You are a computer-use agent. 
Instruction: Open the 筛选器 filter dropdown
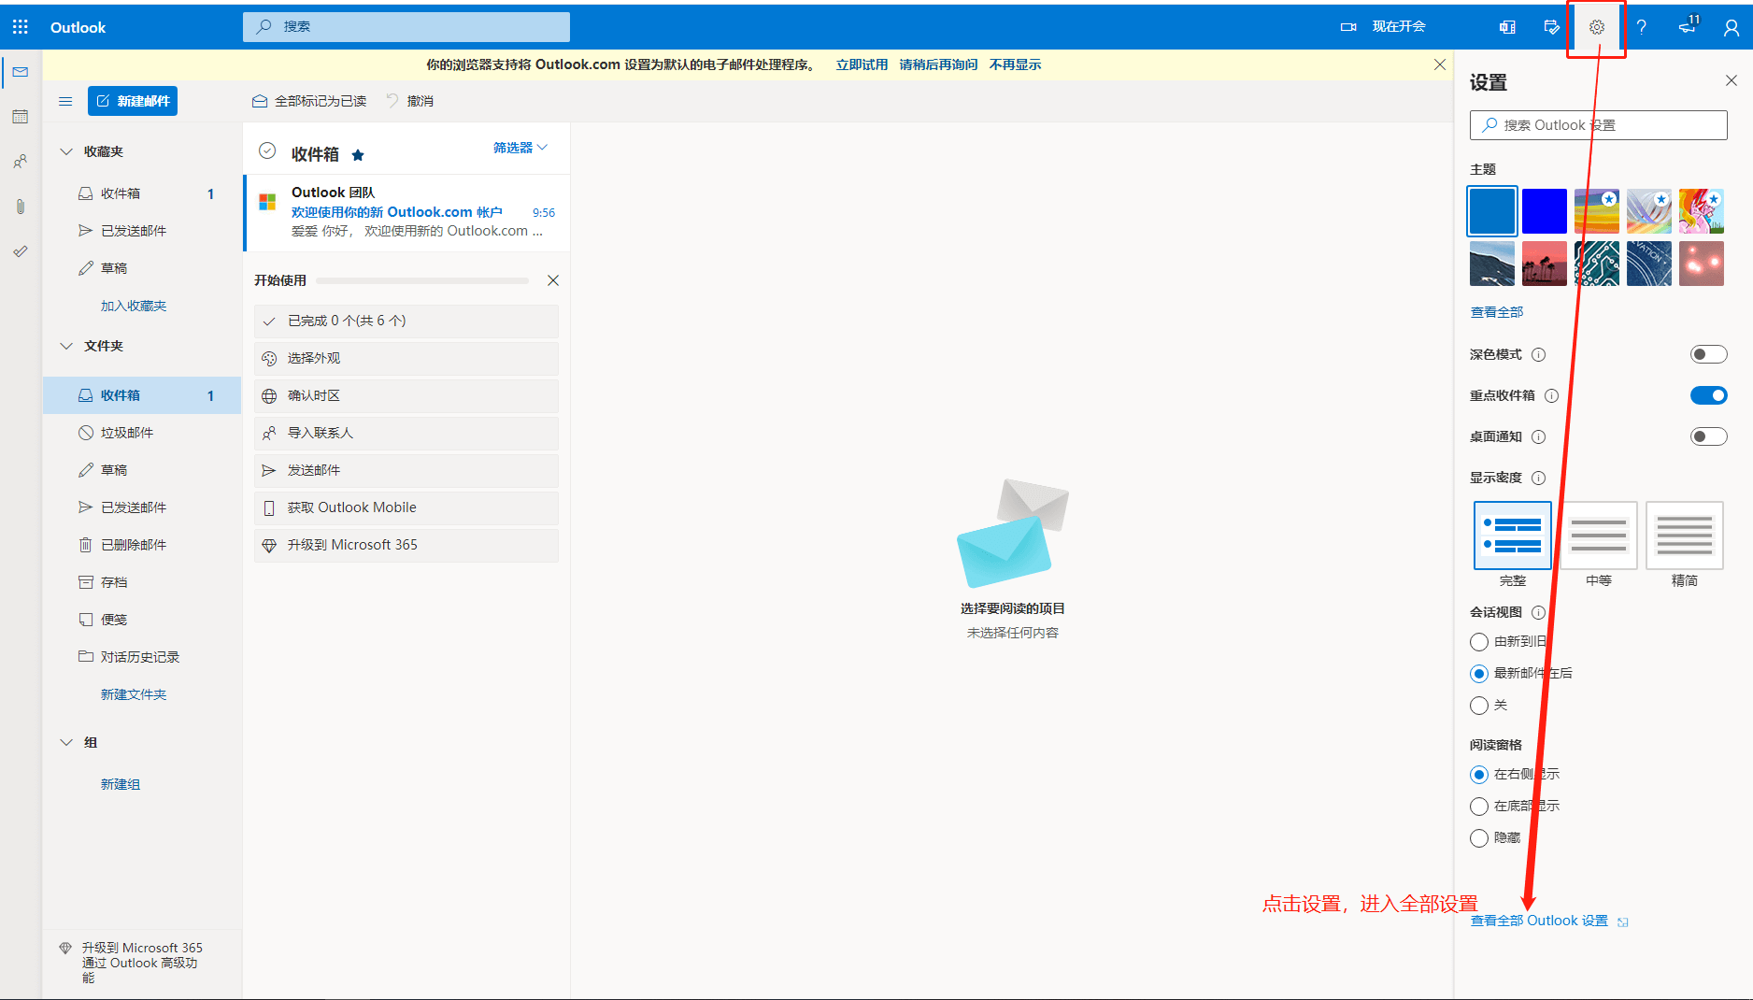coord(520,148)
